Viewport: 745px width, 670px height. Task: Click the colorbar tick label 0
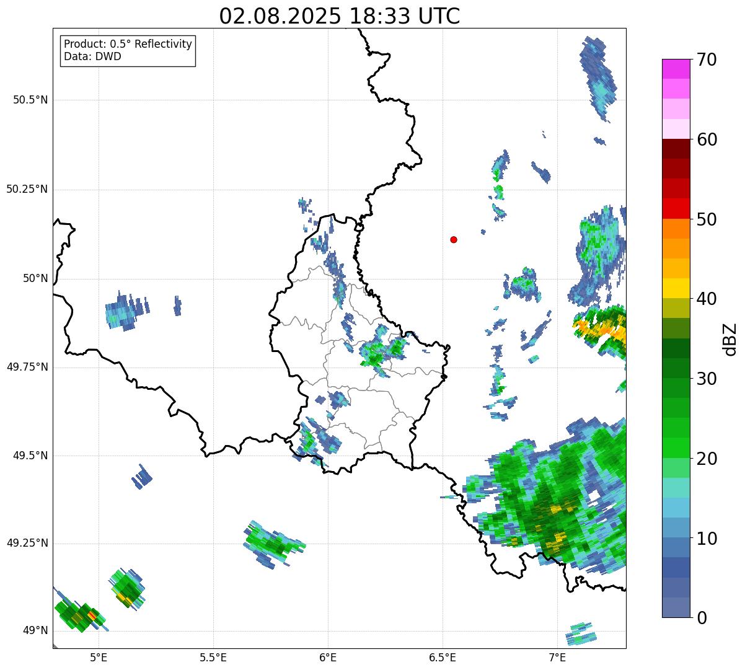click(x=702, y=617)
